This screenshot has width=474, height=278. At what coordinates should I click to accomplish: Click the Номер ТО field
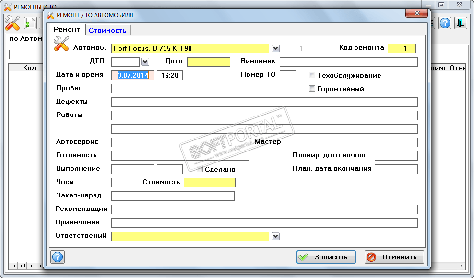click(288, 75)
